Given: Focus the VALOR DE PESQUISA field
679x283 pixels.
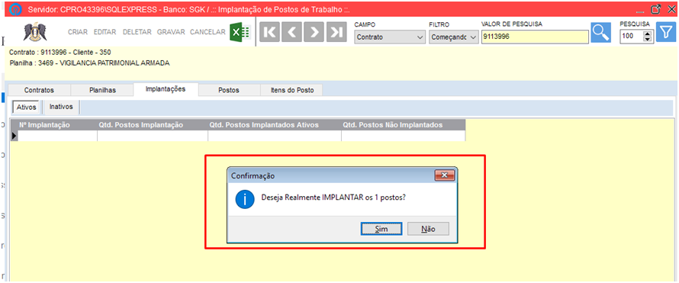Looking at the screenshot, I should click(536, 37).
